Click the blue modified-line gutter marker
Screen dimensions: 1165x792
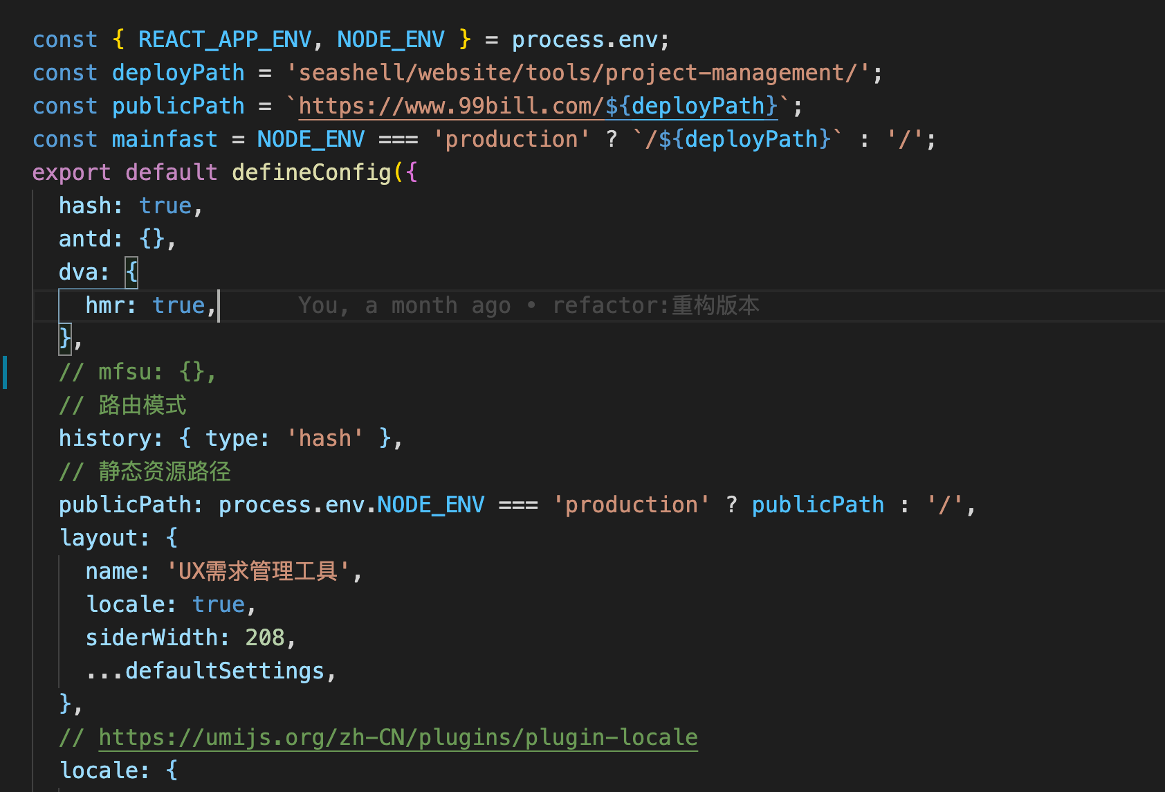6,372
